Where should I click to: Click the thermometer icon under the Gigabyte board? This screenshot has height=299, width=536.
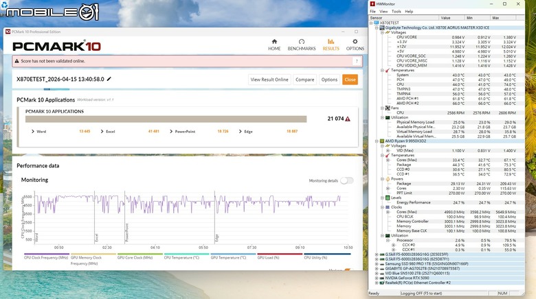[x=388, y=70]
